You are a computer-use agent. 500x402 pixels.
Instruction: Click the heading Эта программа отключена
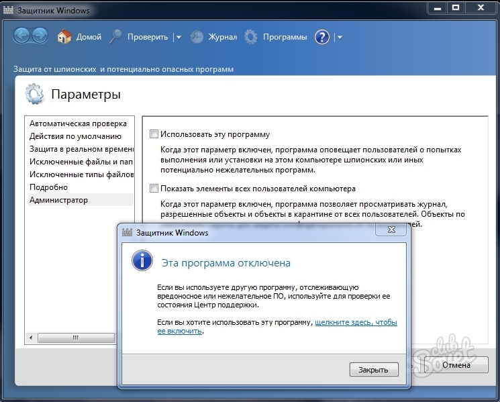[x=226, y=263]
